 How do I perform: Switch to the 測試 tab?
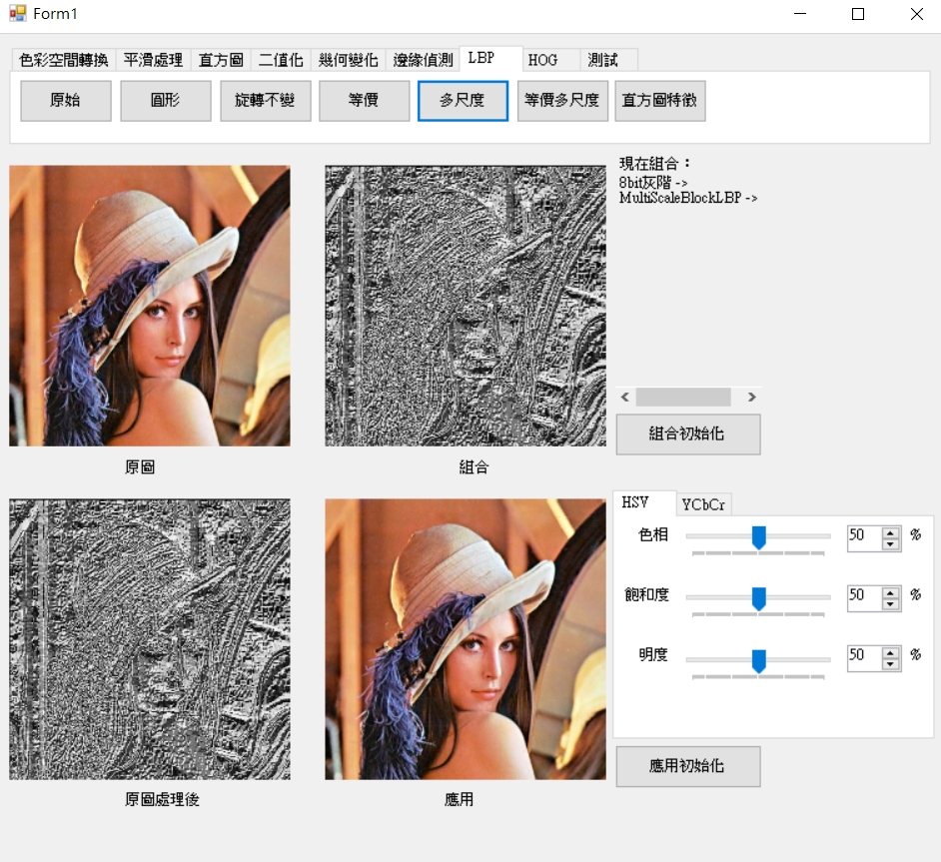(608, 60)
